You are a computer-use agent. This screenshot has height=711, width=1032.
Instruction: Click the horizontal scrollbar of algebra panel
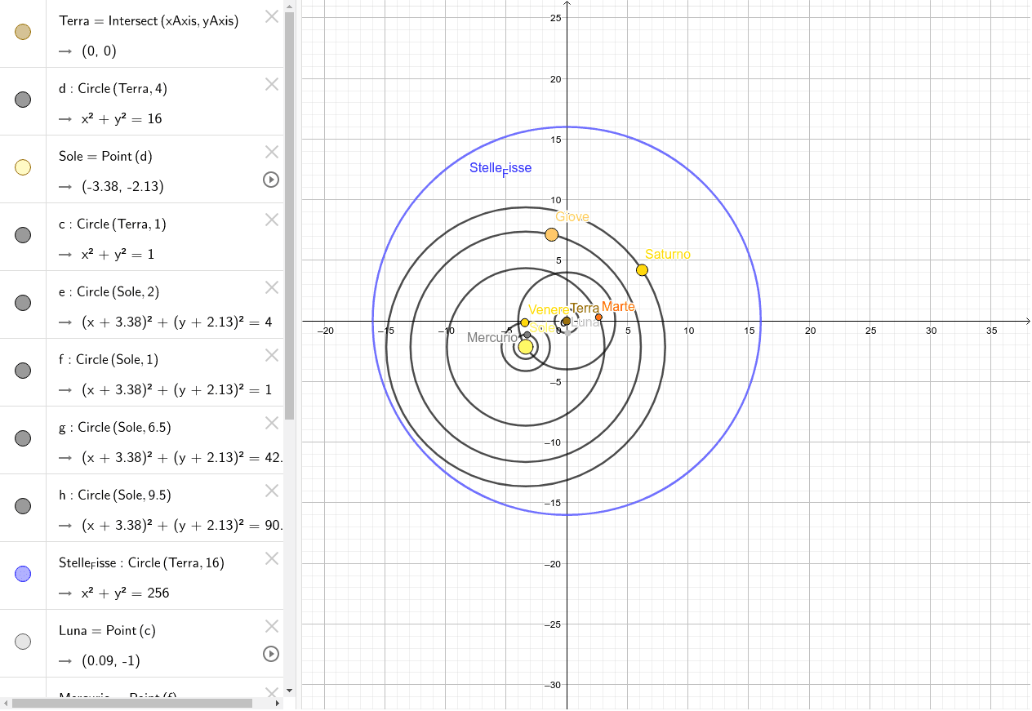[133, 703]
